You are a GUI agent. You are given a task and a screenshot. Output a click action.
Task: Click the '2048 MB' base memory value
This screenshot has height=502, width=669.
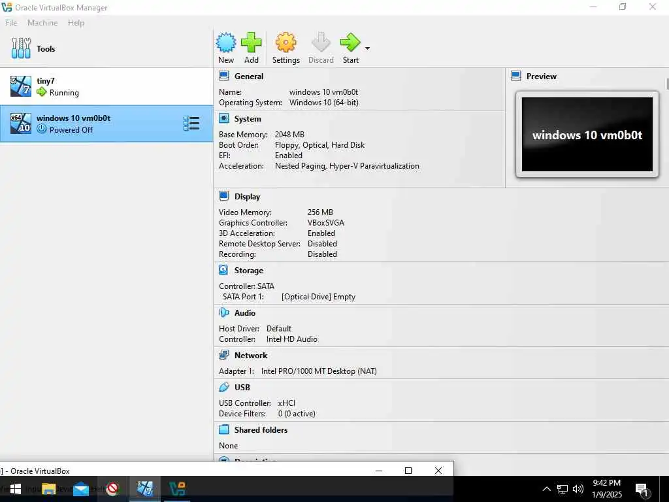[289, 135]
